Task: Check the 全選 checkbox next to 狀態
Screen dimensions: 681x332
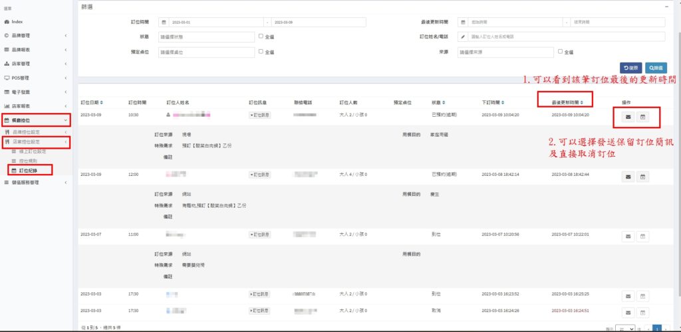Action: (x=261, y=37)
